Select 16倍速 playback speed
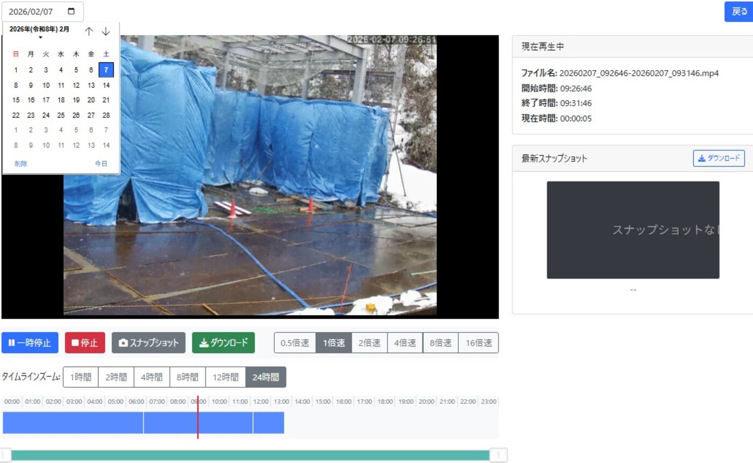The width and height of the screenshot is (753, 463). click(478, 343)
